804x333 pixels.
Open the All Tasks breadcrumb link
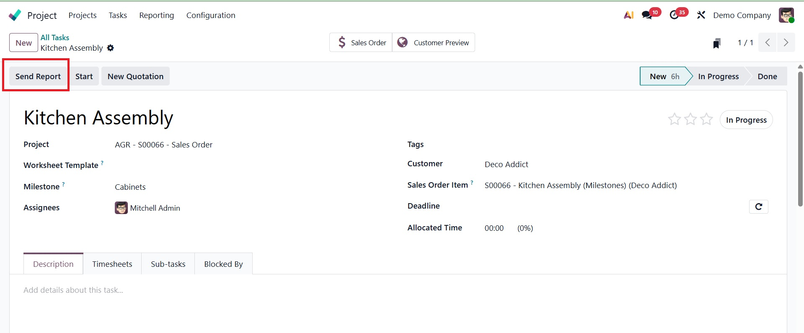(x=54, y=38)
